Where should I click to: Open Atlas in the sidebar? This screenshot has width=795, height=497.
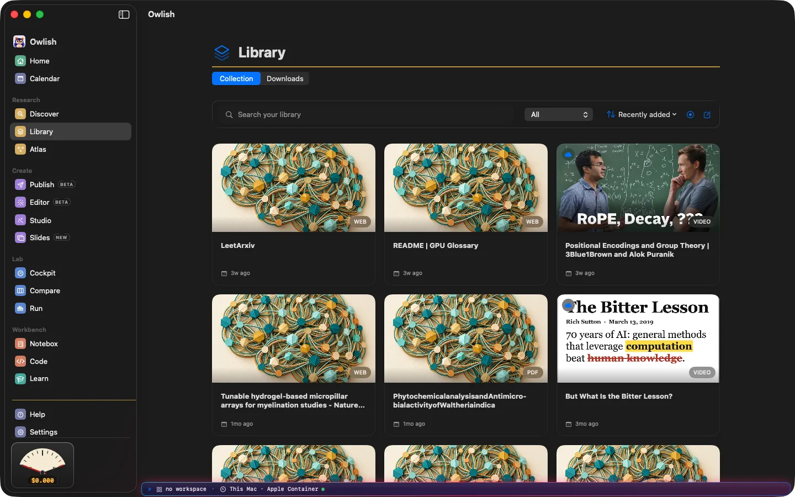pyautogui.click(x=71, y=149)
